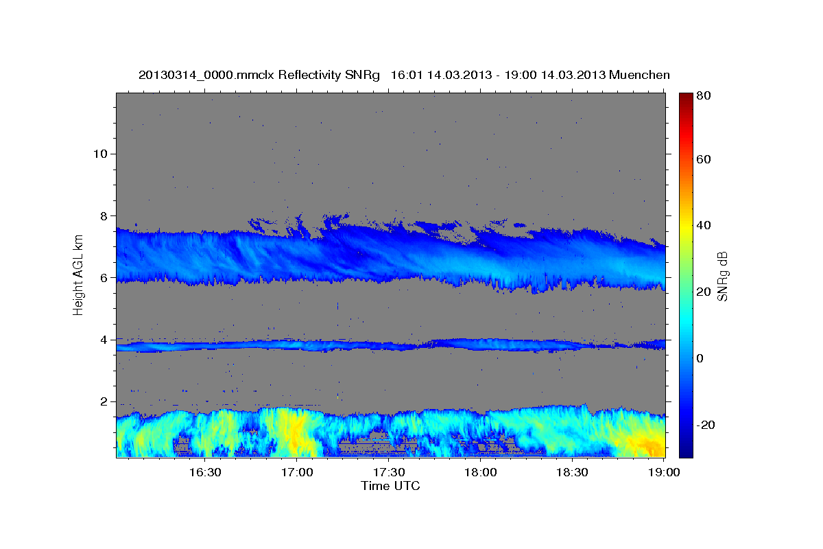Click the green region of the colorbar
The width and height of the screenshot is (823, 549).
(686, 274)
